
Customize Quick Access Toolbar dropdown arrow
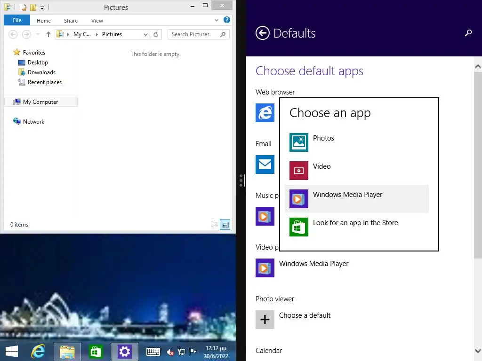42,8
